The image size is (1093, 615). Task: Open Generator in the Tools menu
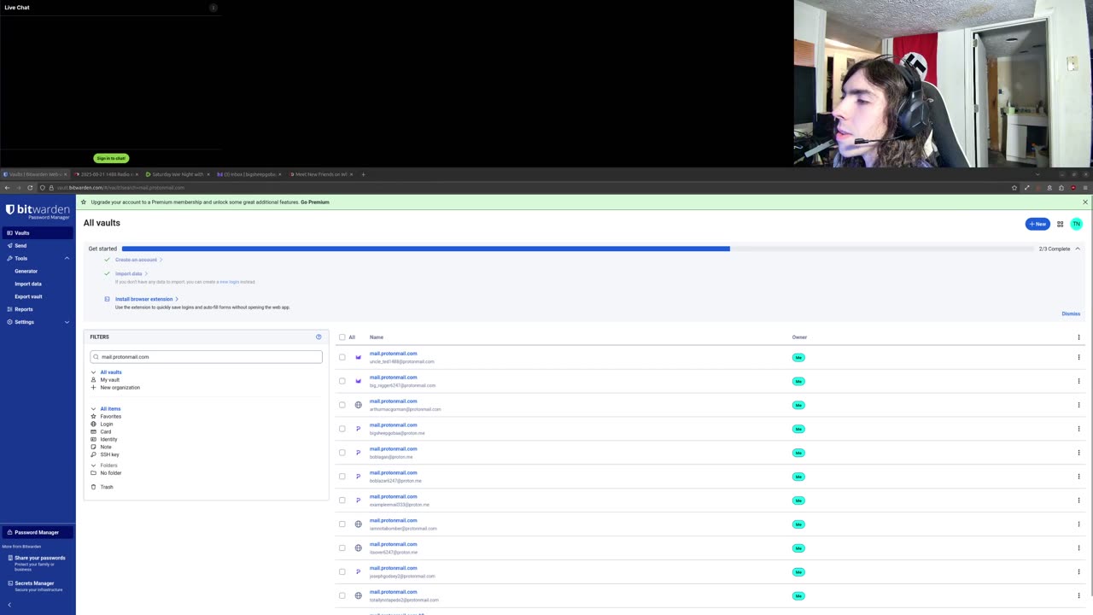click(26, 271)
